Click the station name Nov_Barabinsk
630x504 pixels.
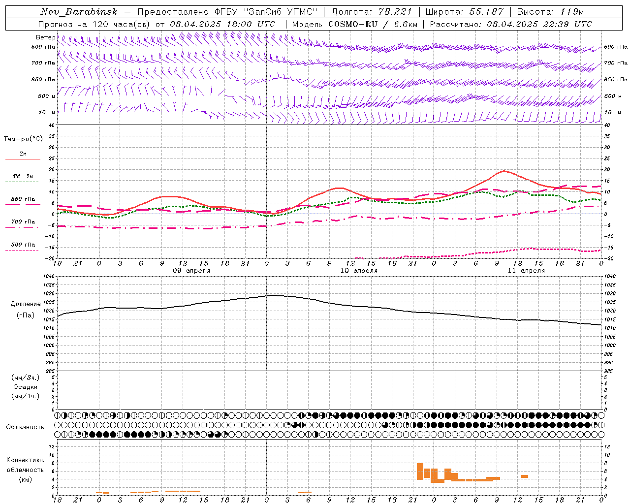point(79,12)
